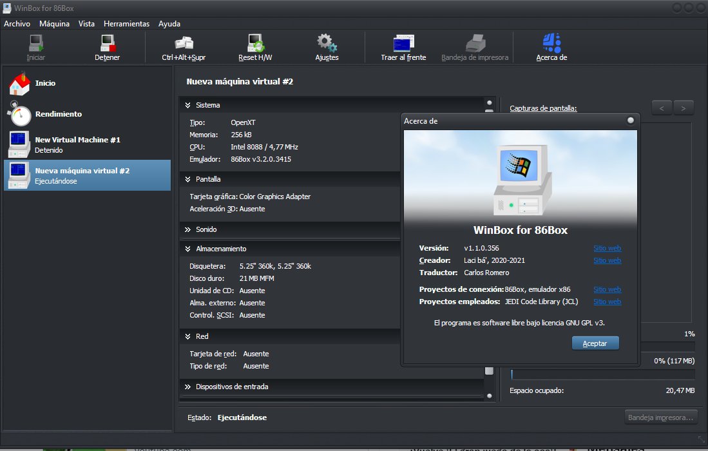Click Tipo value OpenXT
The image size is (708, 451).
click(x=243, y=123)
